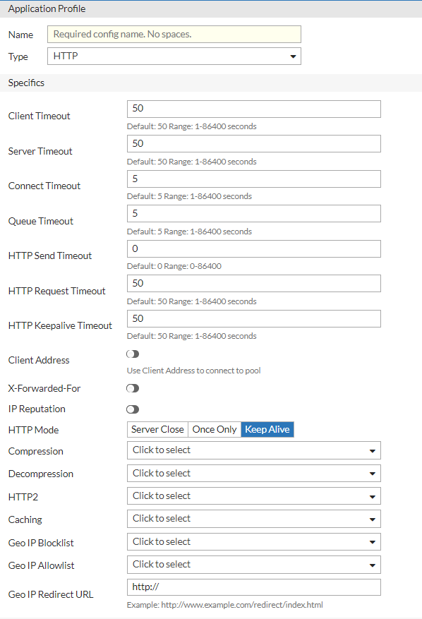Edit the HTTP Send Timeout value
Image resolution: width=422 pixels, height=619 pixels.
(x=252, y=248)
